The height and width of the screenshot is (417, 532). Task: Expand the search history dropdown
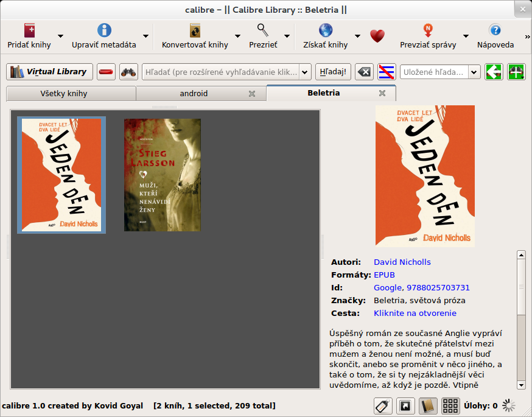point(305,72)
